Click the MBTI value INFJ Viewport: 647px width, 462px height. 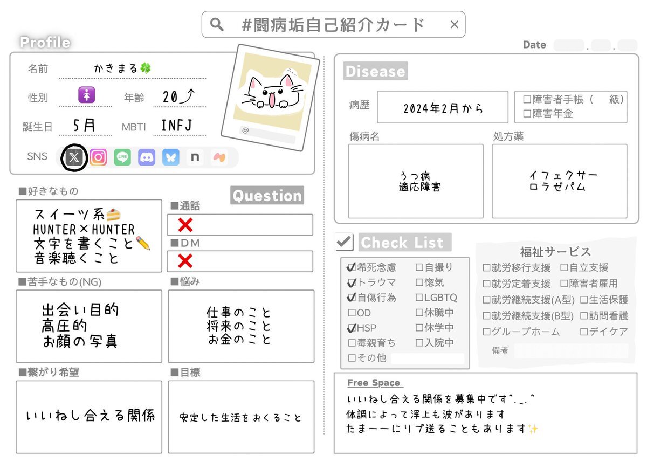(x=177, y=126)
